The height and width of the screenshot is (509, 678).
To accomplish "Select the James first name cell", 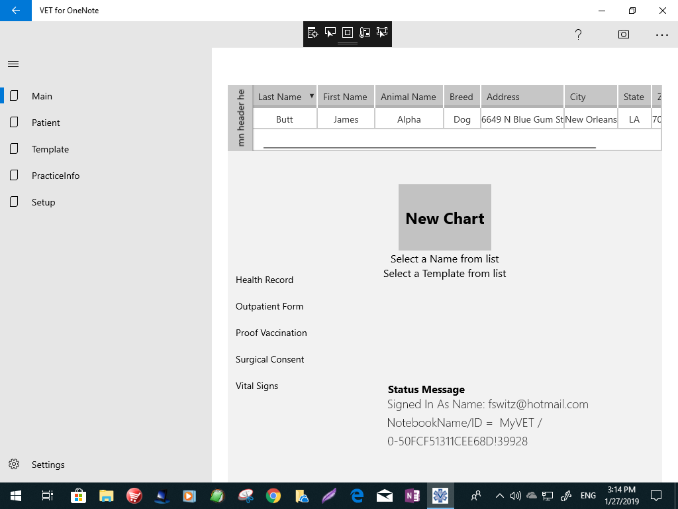I will (x=346, y=119).
